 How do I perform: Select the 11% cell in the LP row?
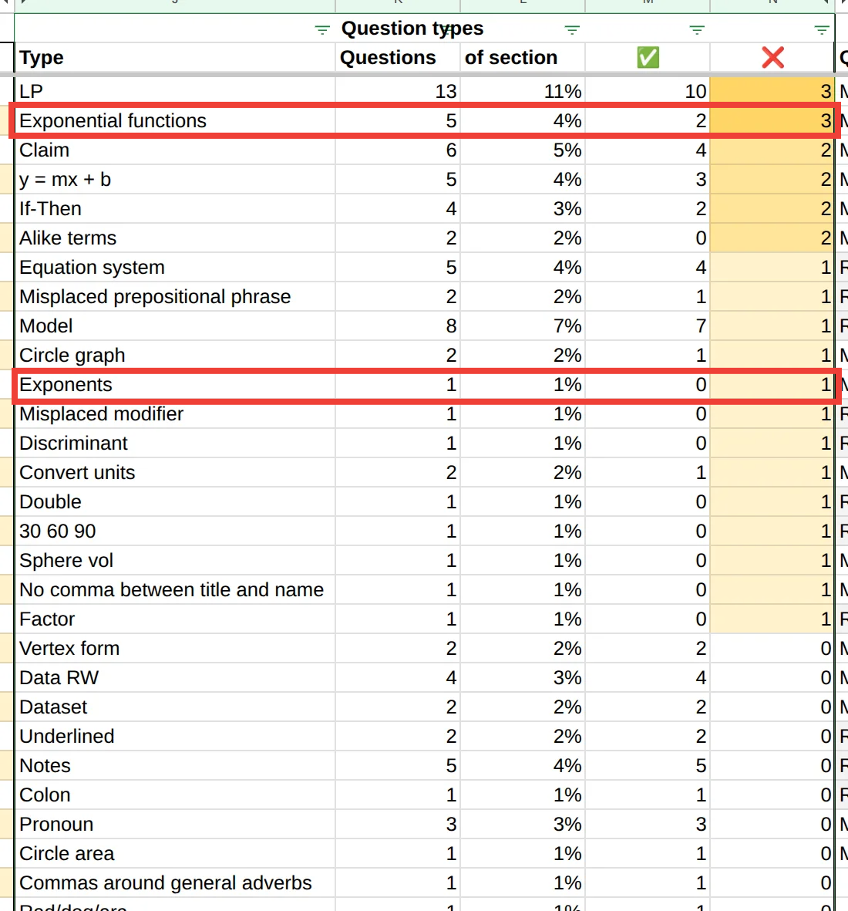pyautogui.click(x=523, y=91)
